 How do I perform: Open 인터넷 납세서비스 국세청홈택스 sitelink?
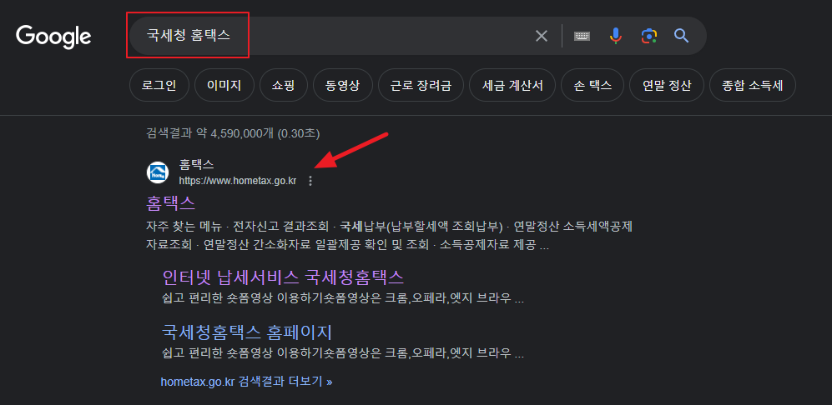click(284, 277)
